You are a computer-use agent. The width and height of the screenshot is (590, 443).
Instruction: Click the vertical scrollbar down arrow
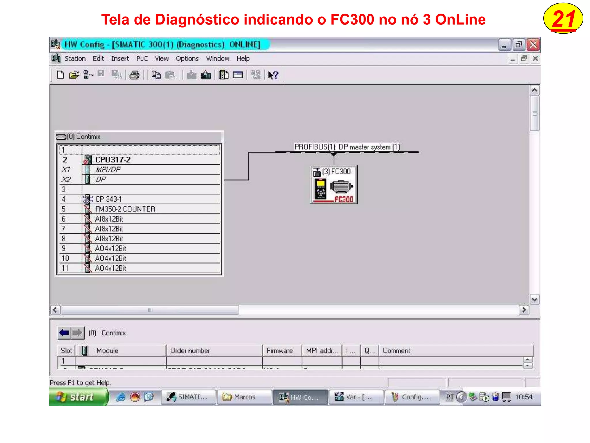[535, 299]
